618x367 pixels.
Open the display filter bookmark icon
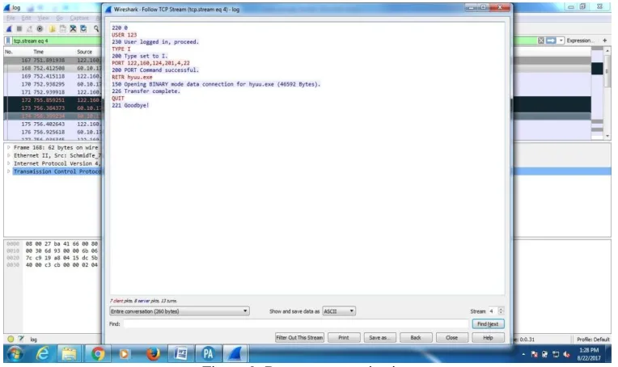coord(8,40)
